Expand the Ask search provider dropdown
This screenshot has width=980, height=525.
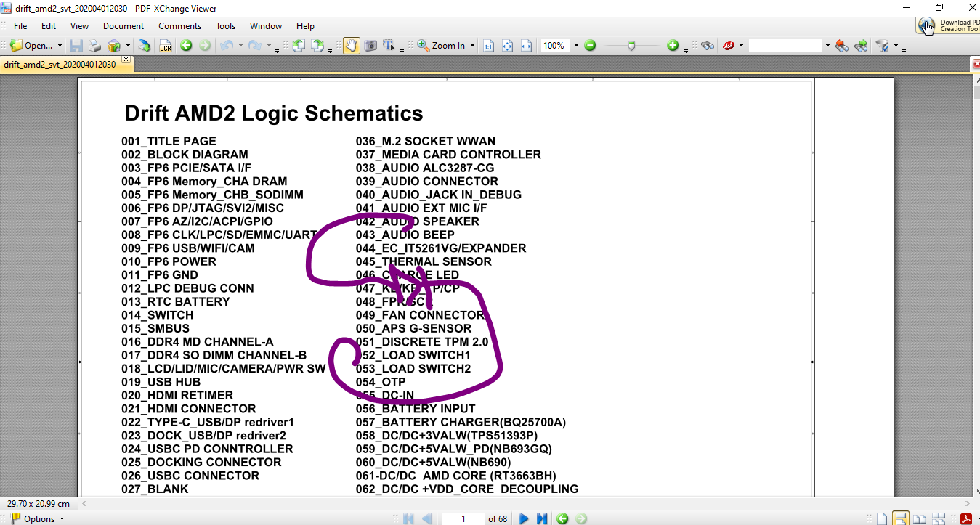[741, 46]
